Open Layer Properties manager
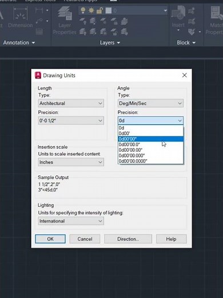 coord(65,21)
